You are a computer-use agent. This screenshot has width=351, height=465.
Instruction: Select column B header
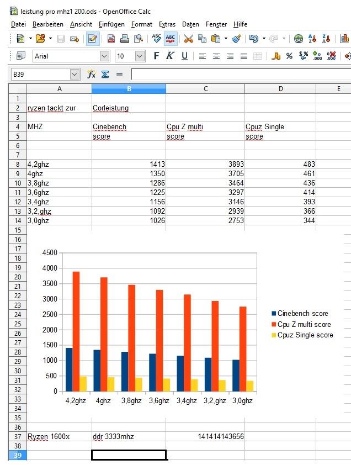[129, 89]
